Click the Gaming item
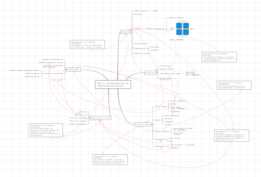 point(158,120)
